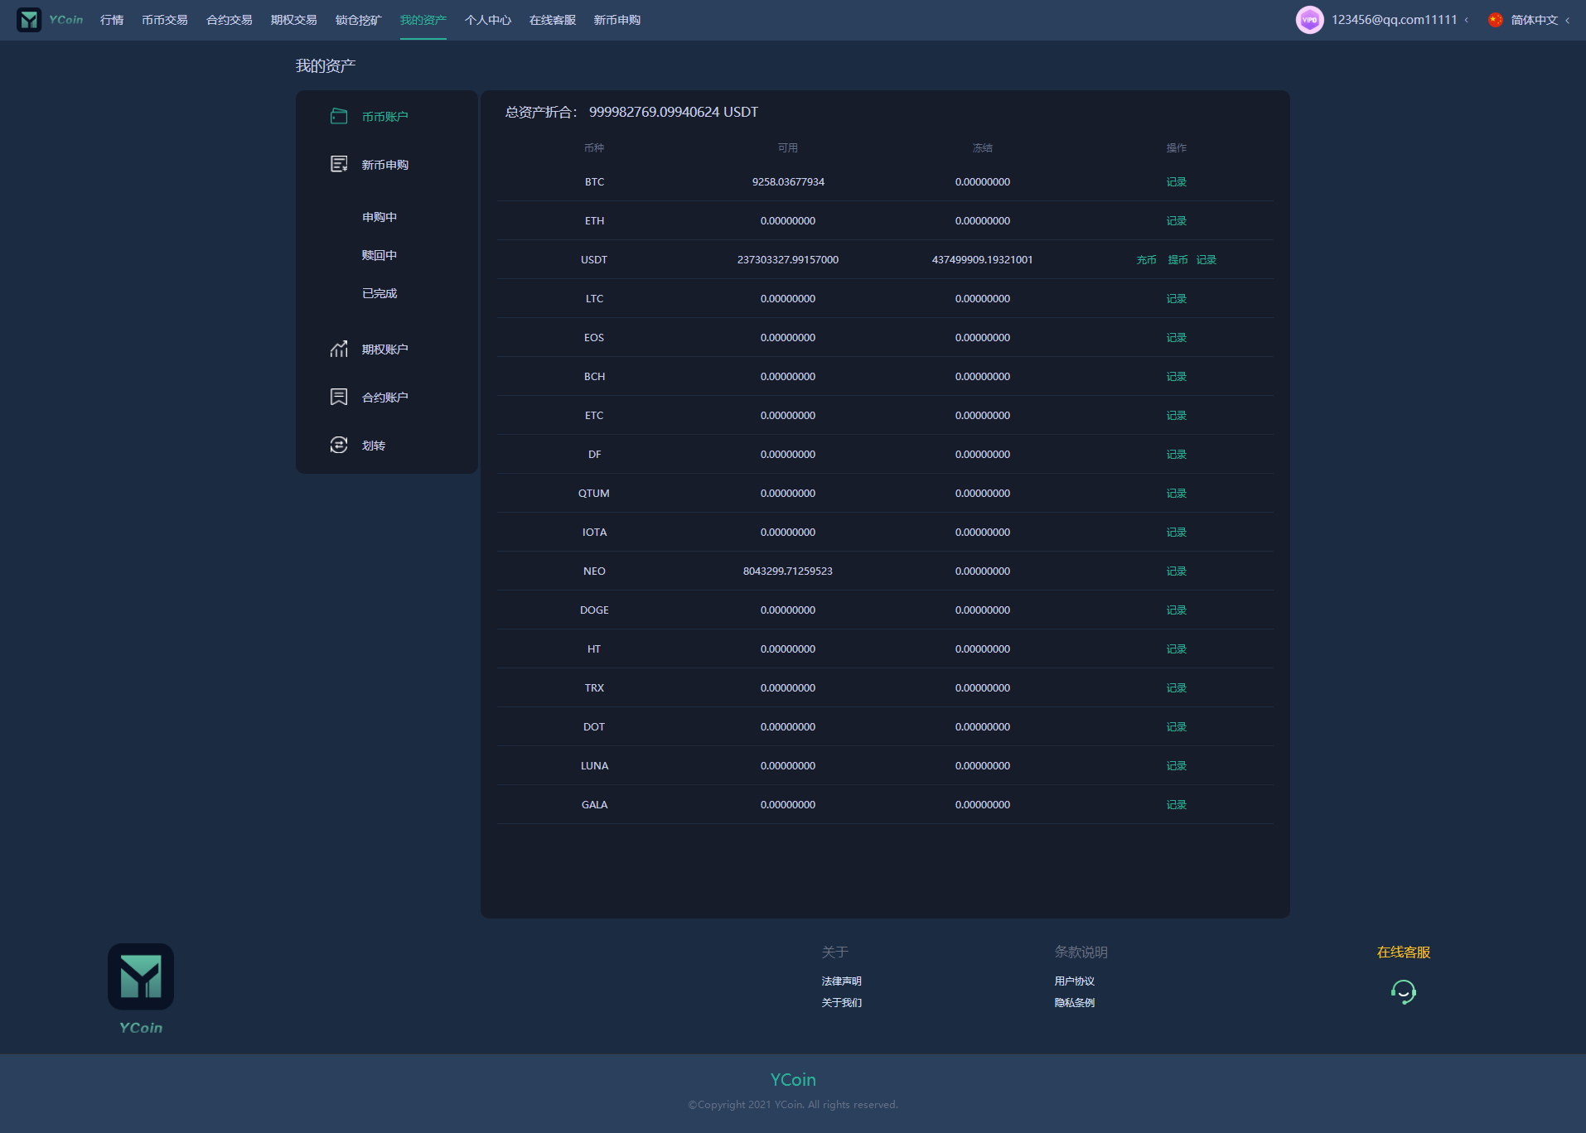The width and height of the screenshot is (1586, 1133).
Task: Select 已完成 in the sidebar submenu
Action: (380, 293)
